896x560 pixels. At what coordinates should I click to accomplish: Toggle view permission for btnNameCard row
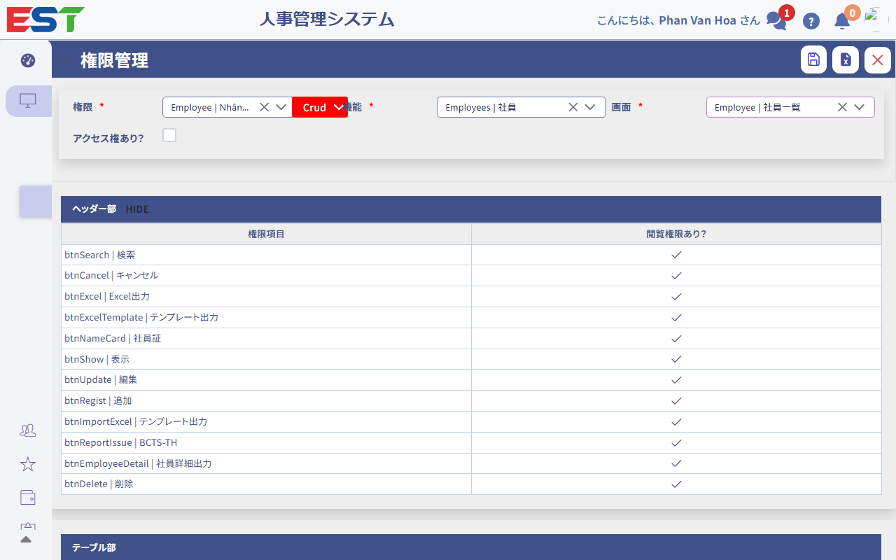[x=676, y=339]
